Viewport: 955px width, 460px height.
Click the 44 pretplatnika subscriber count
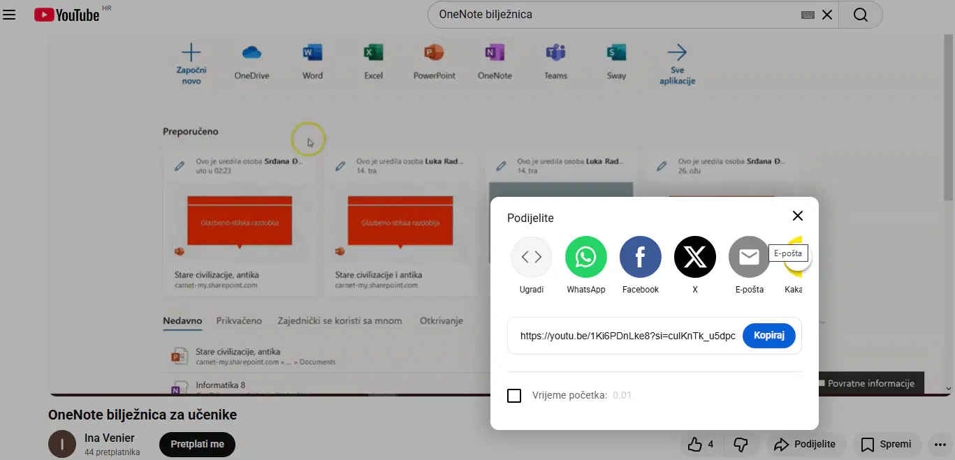[x=112, y=452]
